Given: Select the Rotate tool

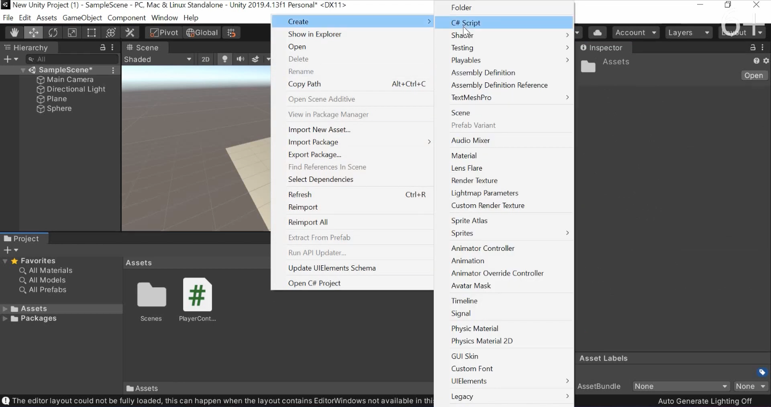Looking at the screenshot, I should pos(53,33).
